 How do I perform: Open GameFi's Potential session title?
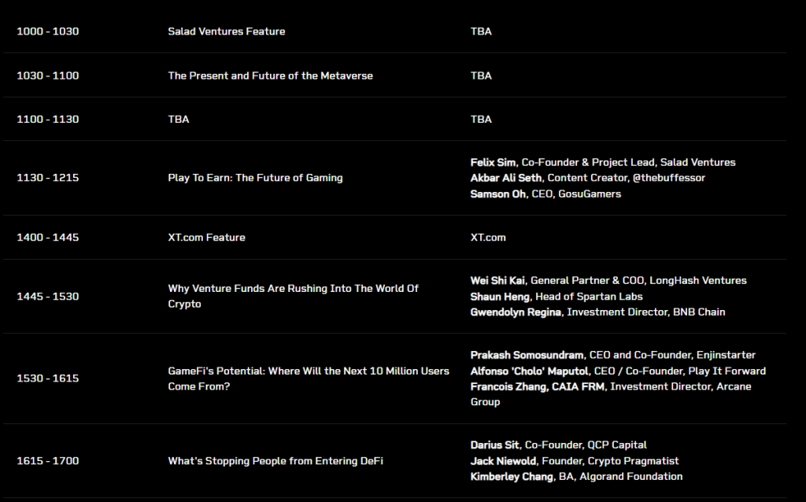(x=309, y=378)
